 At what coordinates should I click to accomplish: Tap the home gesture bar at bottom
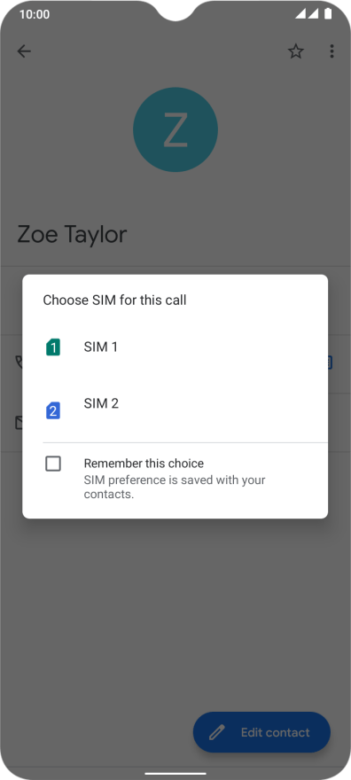click(x=175, y=774)
